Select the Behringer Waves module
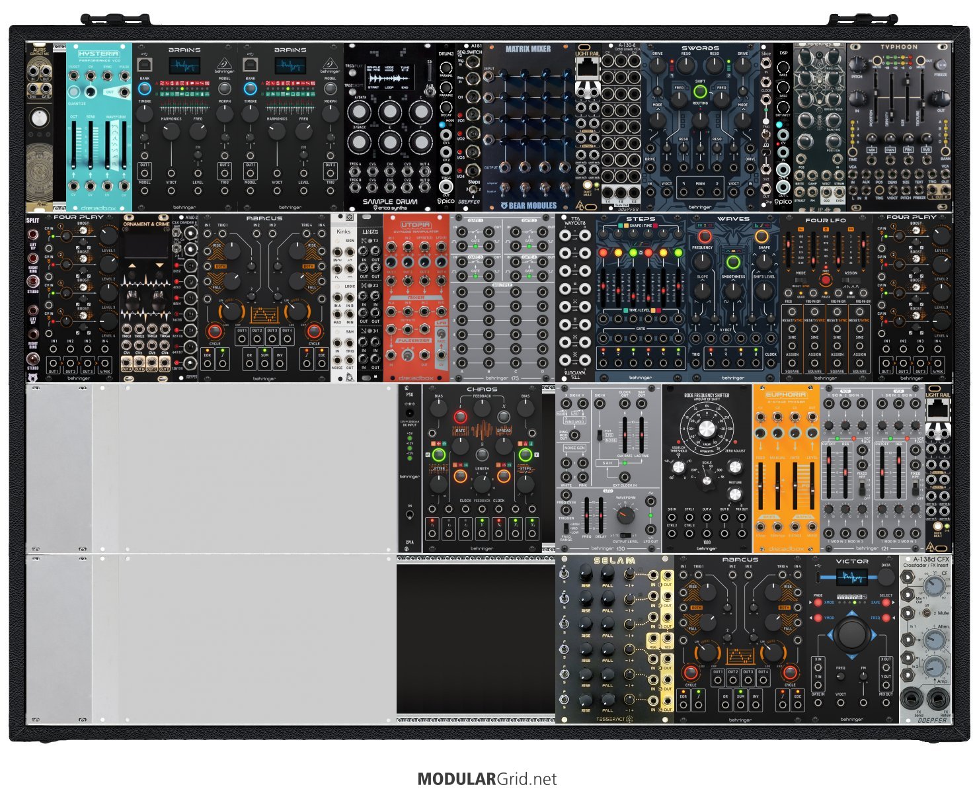Screen dimensions: 975x793 pos(734,298)
